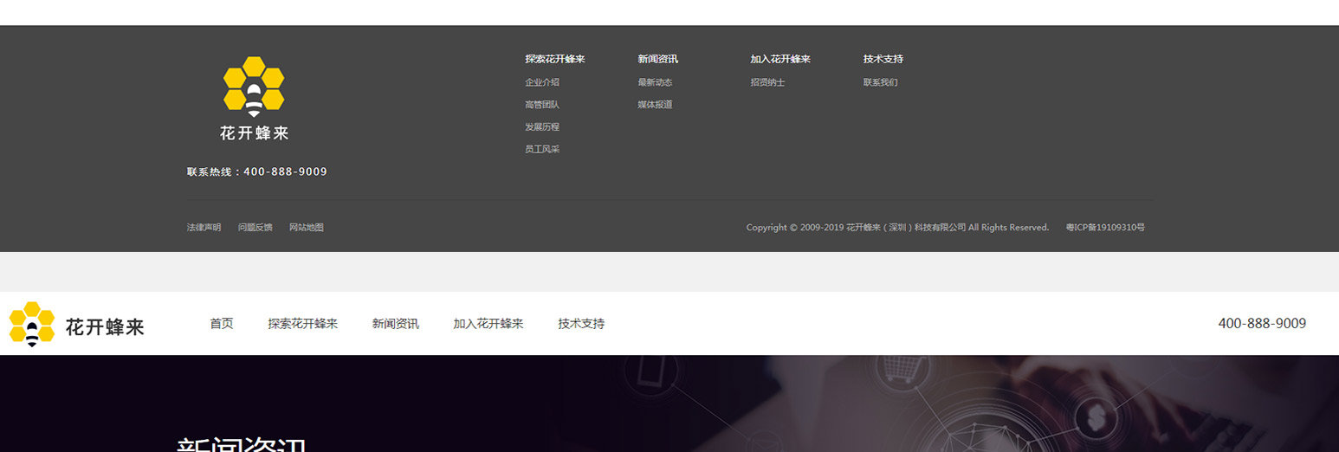Click the footer 加入花开蜂来 column heading
The width and height of the screenshot is (1339, 452).
point(780,59)
